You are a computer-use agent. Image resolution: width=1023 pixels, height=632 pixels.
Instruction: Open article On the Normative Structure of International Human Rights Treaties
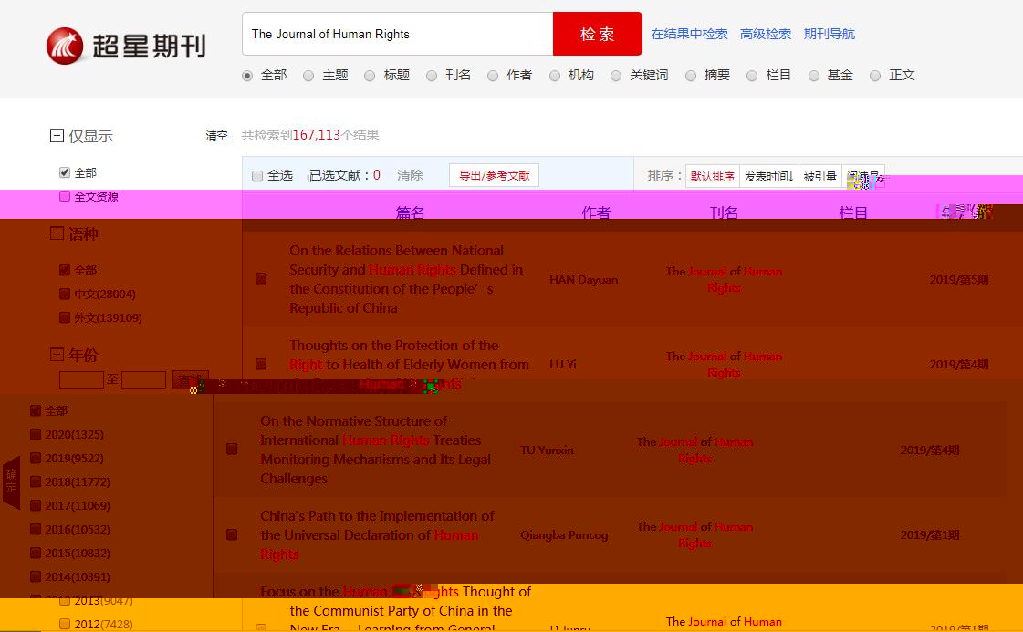376,450
